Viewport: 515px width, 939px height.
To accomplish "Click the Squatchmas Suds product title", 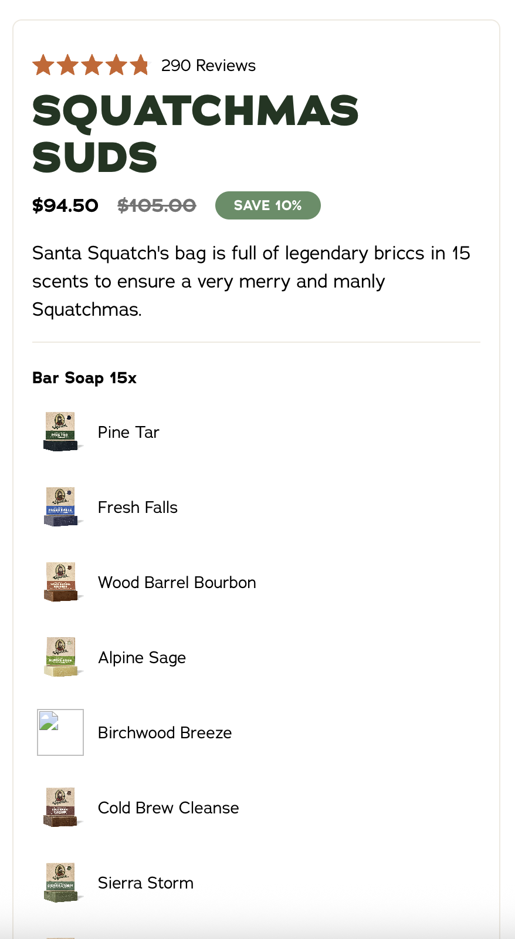I will click(x=195, y=134).
